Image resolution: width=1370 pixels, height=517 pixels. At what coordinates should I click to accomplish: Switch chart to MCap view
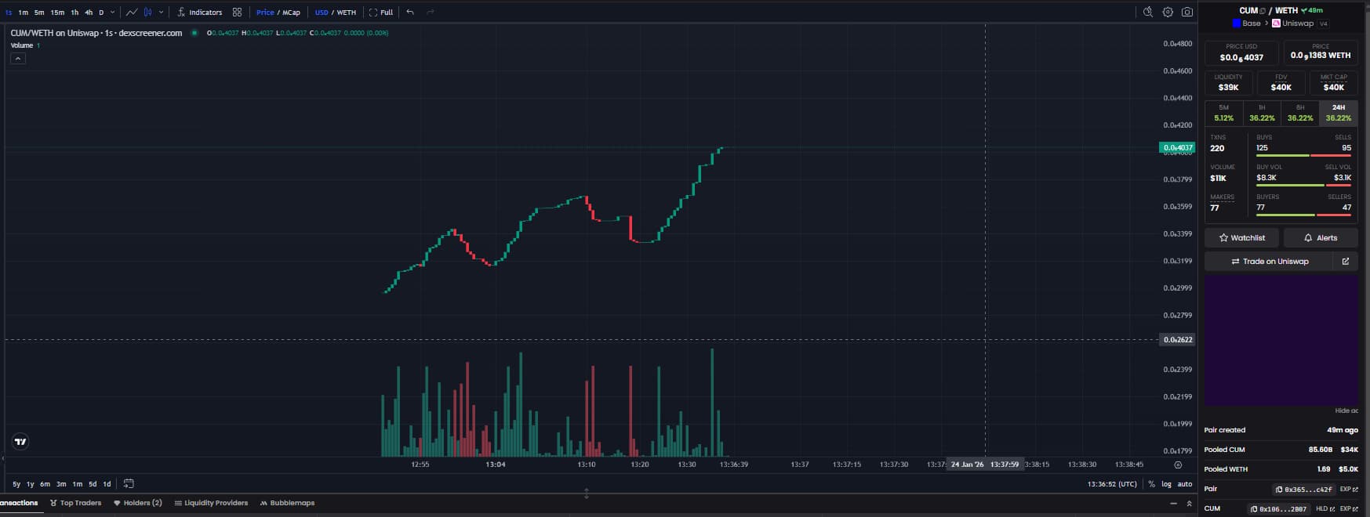(292, 13)
